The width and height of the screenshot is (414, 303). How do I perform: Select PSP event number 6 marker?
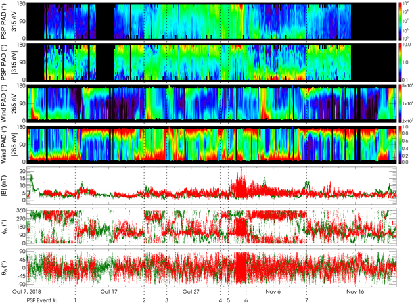pyautogui.click(x=246, y=300)
